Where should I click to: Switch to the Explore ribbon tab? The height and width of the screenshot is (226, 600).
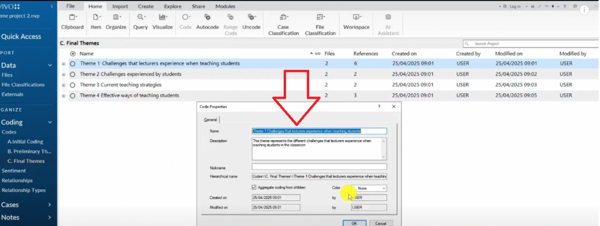click(173, 6)
